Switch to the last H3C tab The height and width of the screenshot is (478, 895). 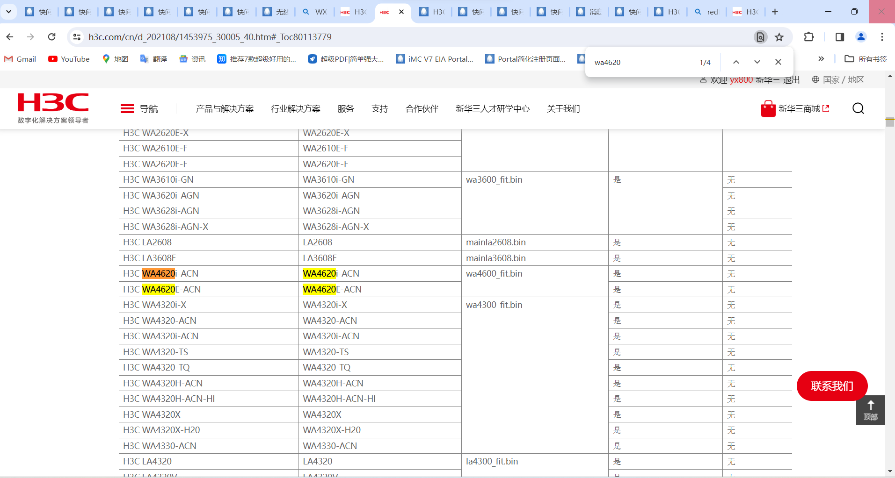tap(746, 12)
